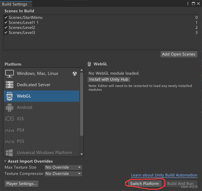Toggle the Scenes/Level1 1 checkbox
This screenshot has width=202, height=191.
pyautogui.click(x=6, y=23)
